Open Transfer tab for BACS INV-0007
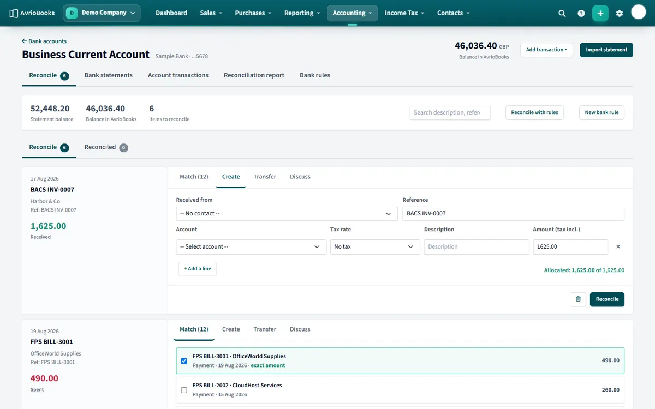Screen dimensions: 655x409 click(265, 177)
